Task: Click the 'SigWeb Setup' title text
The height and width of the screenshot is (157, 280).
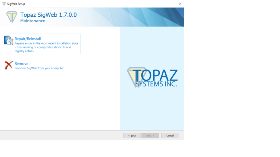Action: [x=16, y=4]
